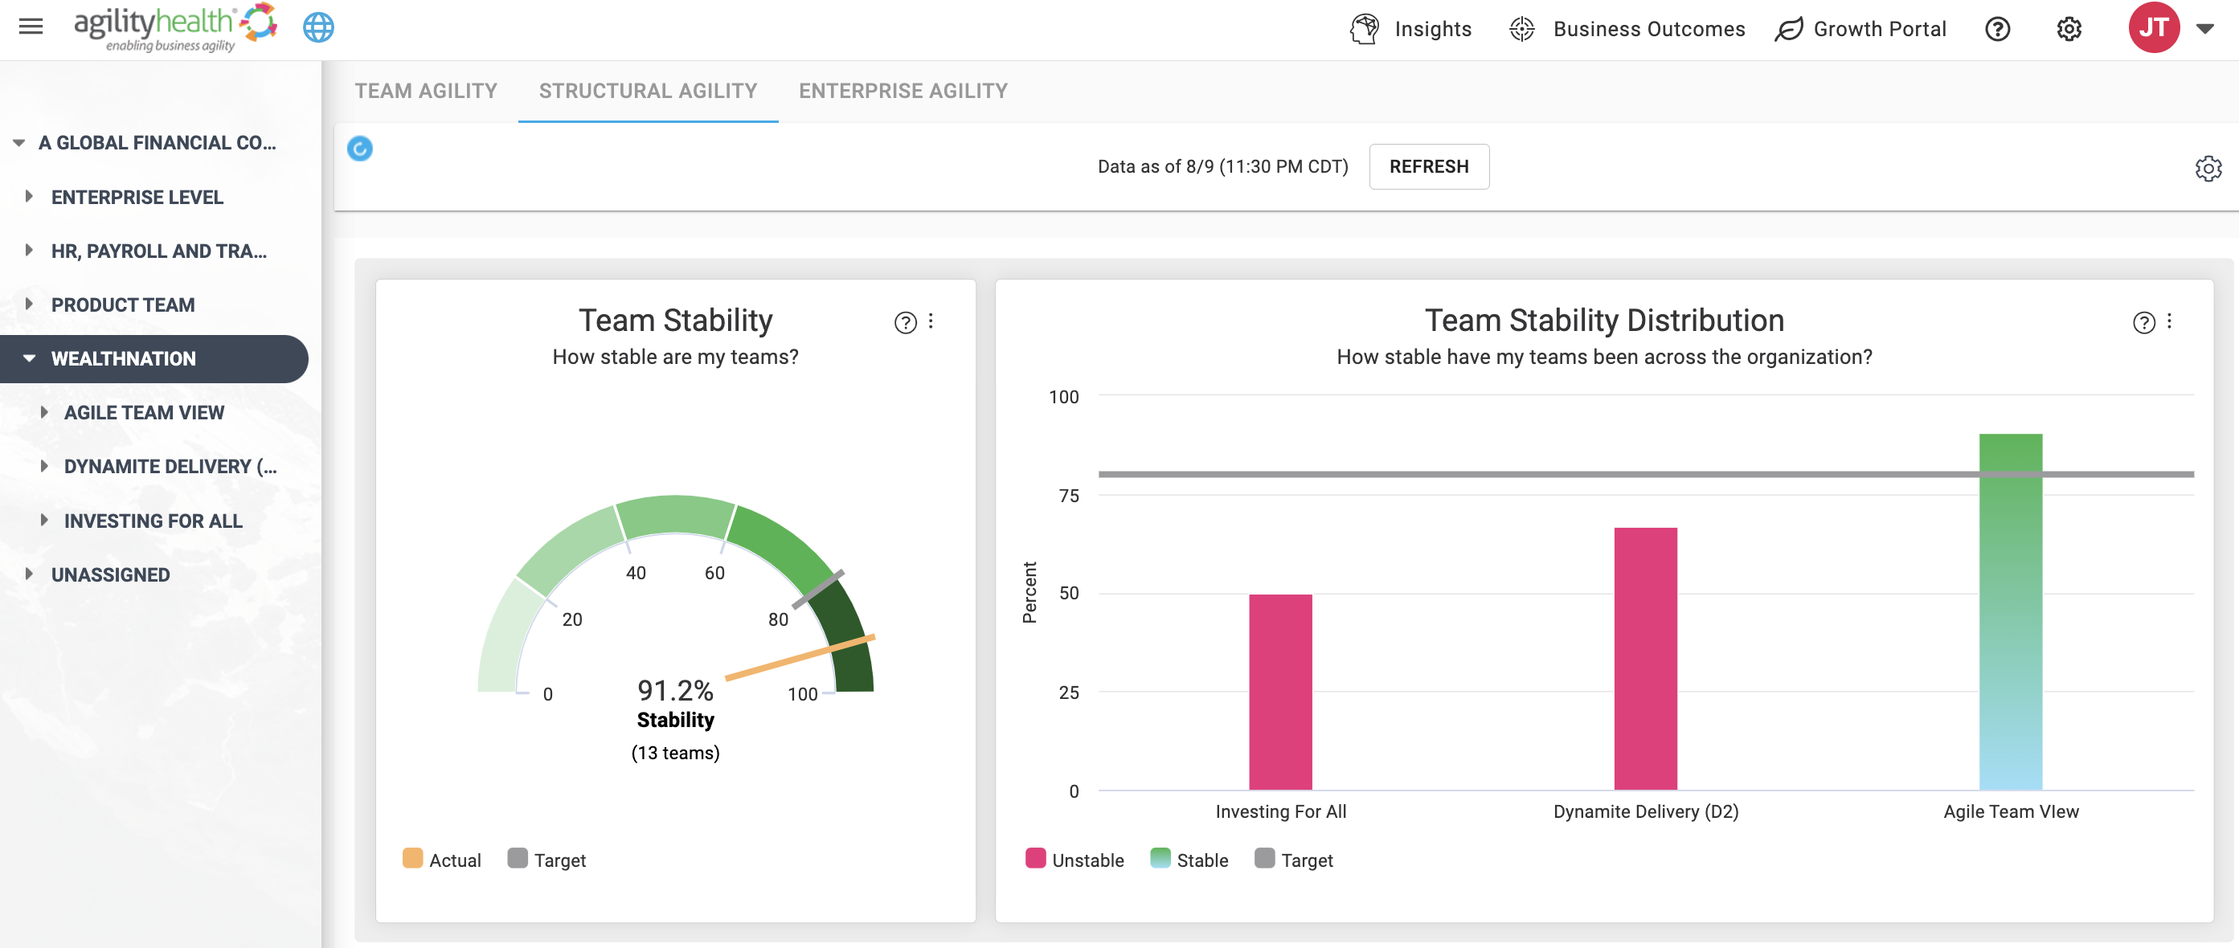Open the help question mark in header

point(1997,29)
